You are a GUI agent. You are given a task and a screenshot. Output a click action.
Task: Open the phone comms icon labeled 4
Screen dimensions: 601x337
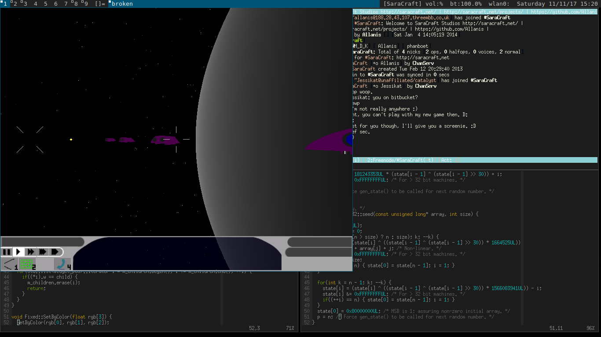point(62,264)
